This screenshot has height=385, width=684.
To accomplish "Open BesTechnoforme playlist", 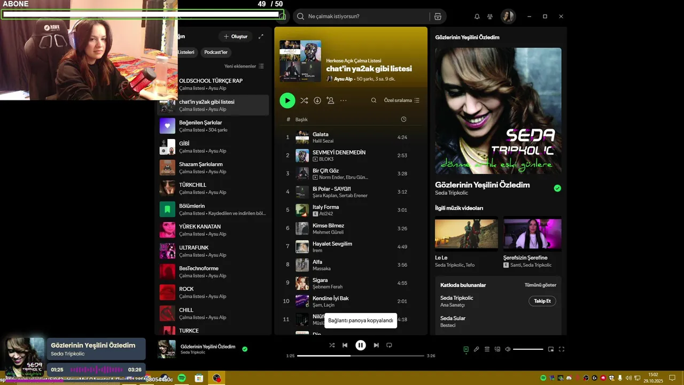I will tap(213, 272).
